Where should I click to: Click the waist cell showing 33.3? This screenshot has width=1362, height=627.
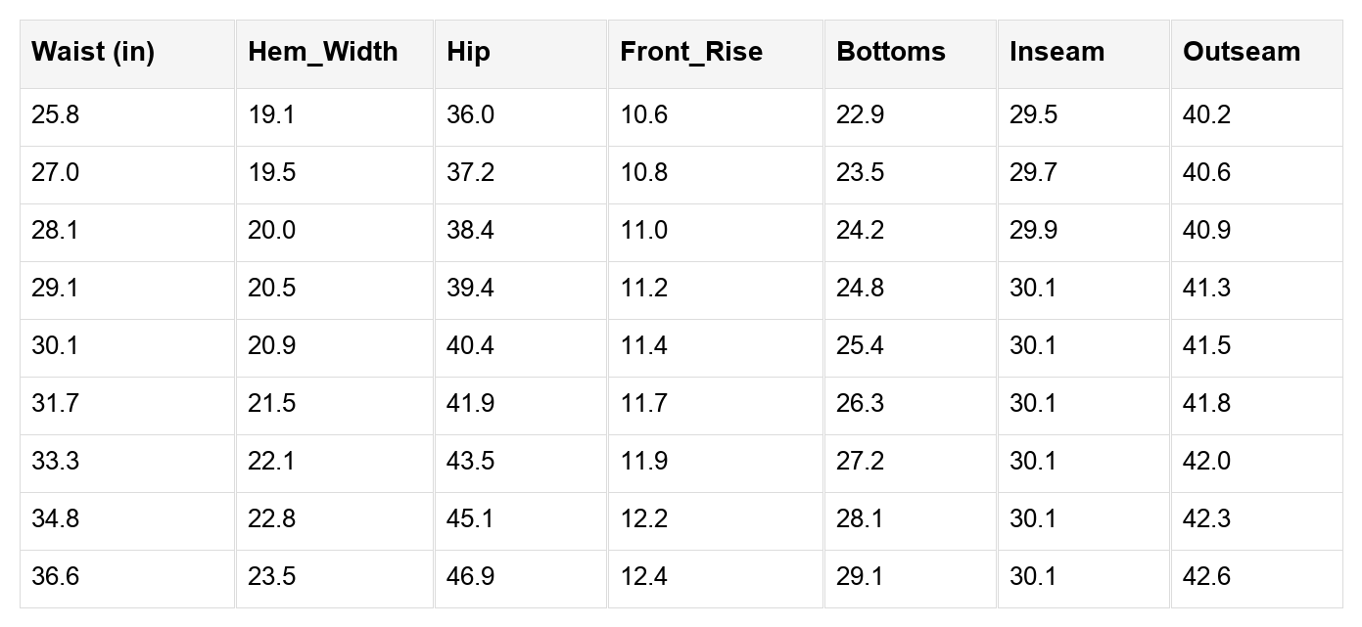[56, 462]
